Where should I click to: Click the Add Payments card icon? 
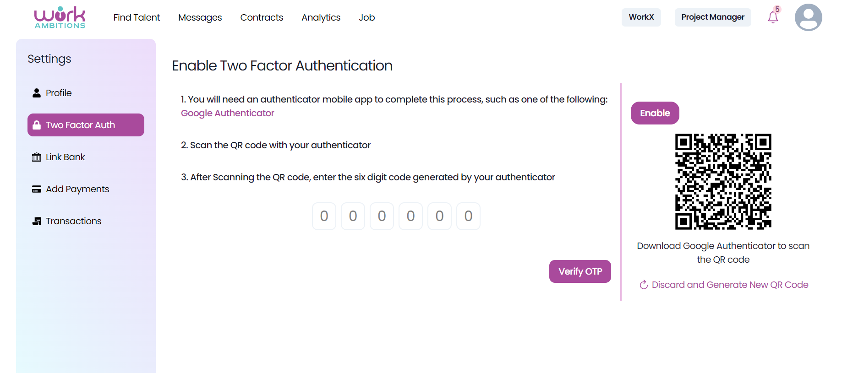(x=37, y=189)
